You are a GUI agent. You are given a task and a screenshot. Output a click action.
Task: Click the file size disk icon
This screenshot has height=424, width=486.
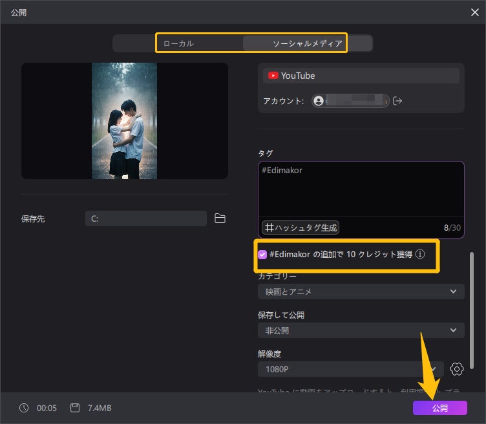click(75, 408)
